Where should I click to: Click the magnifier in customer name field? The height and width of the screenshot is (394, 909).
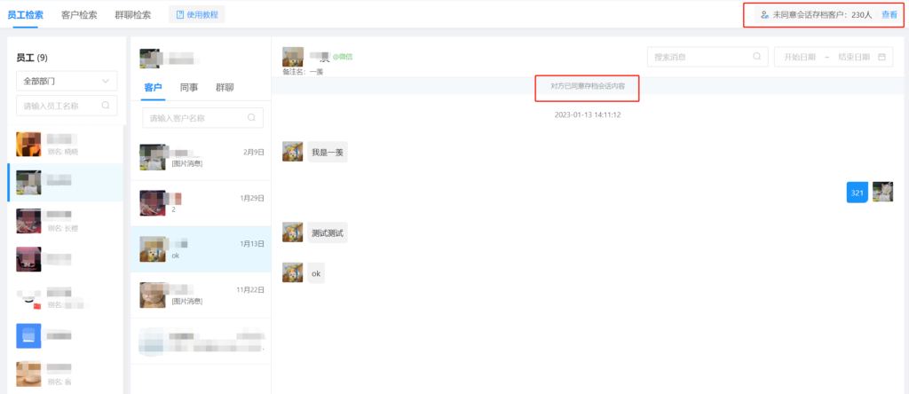point(251,117)
